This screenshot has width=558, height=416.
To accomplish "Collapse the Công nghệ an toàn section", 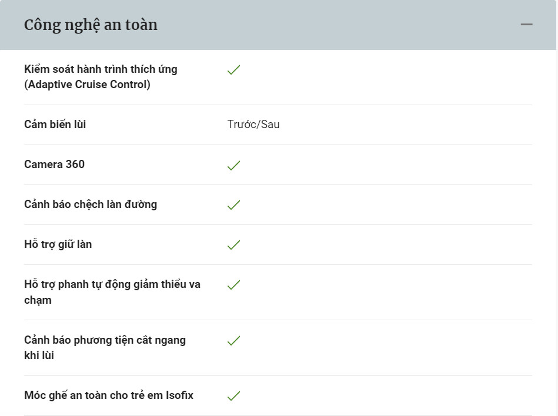I will click(x=526, y=25).
